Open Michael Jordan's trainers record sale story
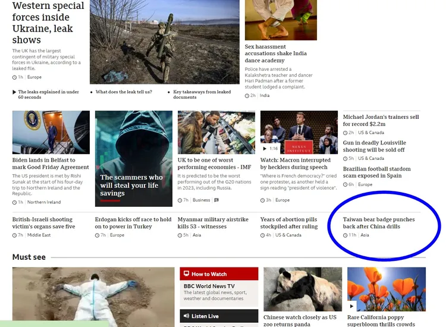 click(x=381, y=121)
